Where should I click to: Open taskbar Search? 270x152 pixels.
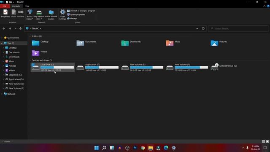point(104,148)
